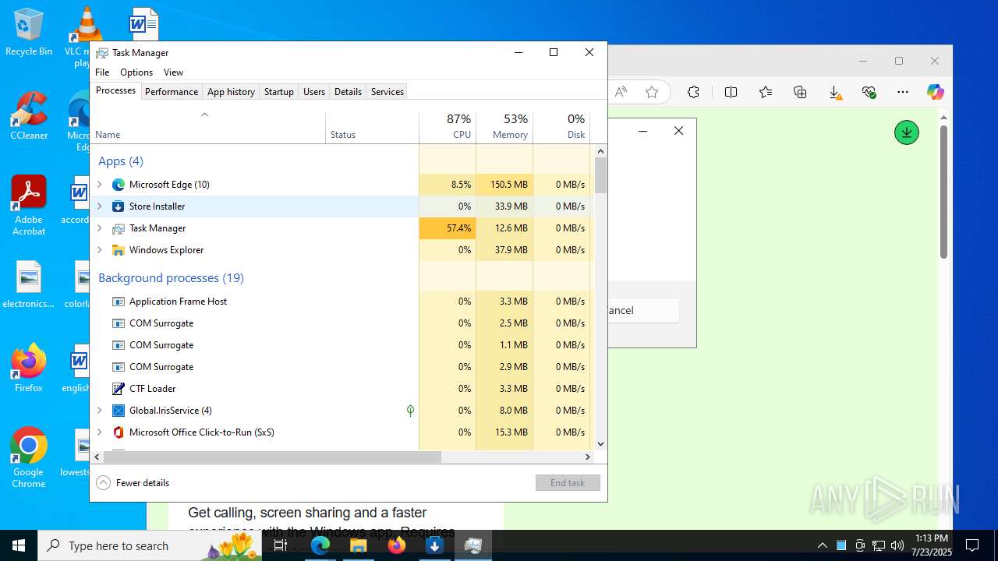Open File Explorer from the taskbar

(x=359, y=545)
